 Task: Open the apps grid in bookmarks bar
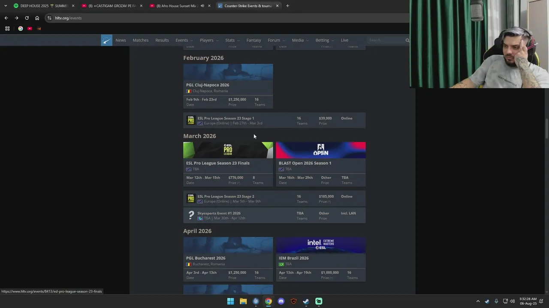coord(7,29)
